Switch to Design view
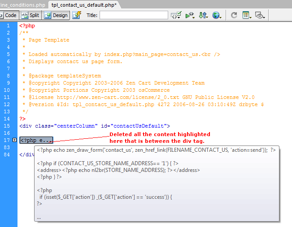 [x=56, y=15]
